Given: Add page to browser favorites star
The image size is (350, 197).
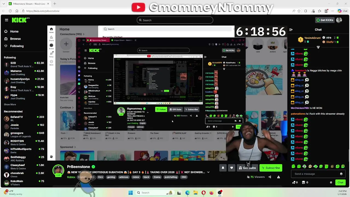Looking at the screenshot, I should click(299, 11).
